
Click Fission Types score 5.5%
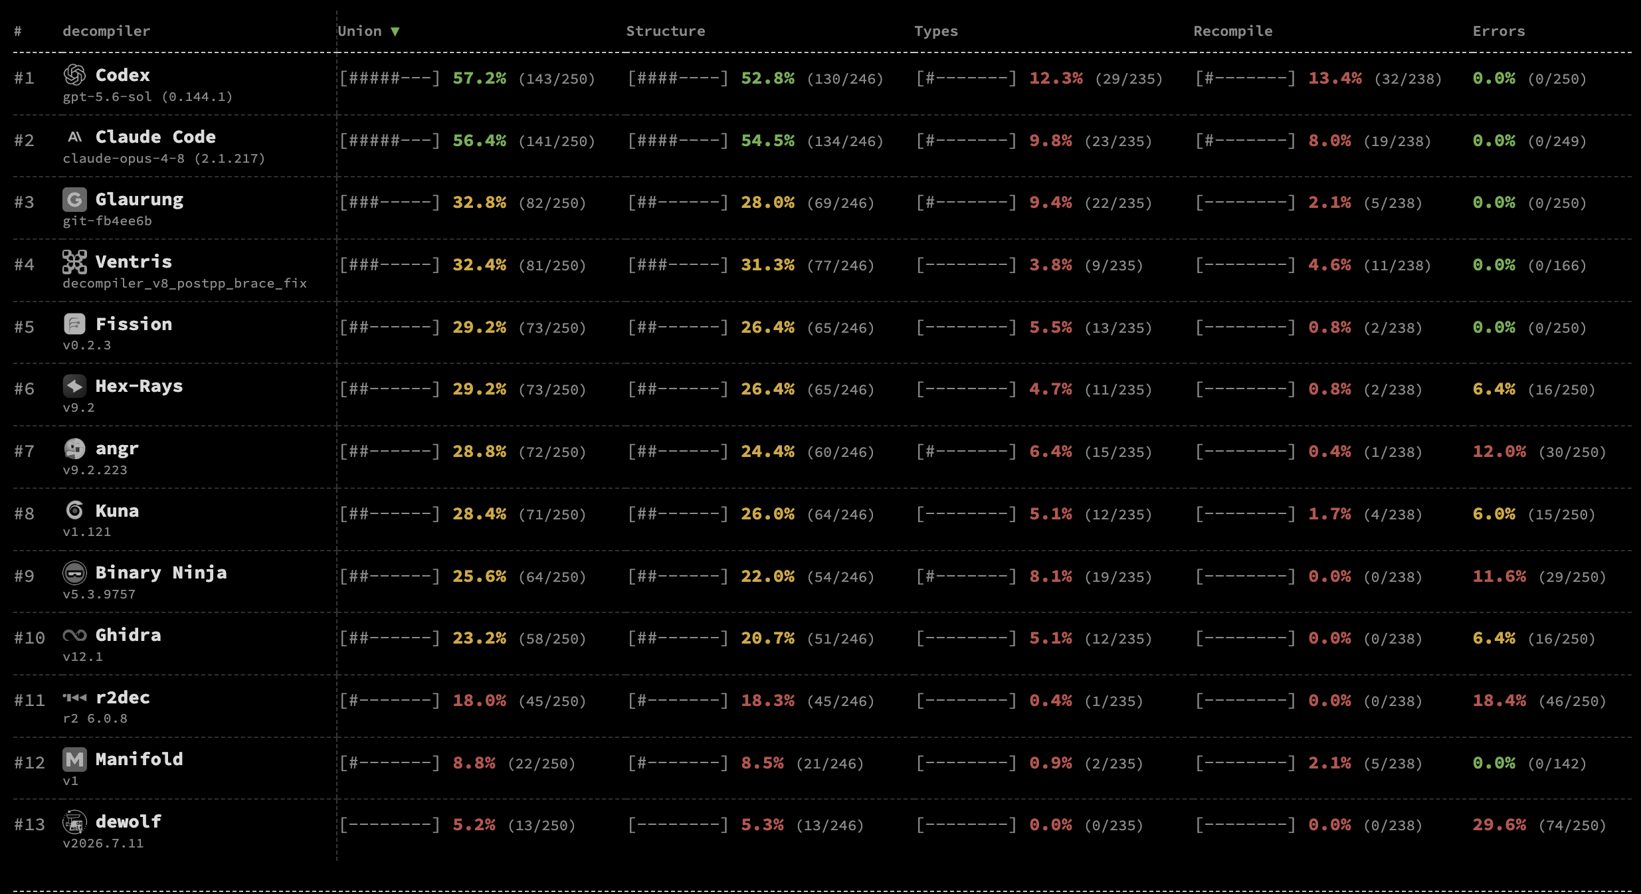point(1051,327)
